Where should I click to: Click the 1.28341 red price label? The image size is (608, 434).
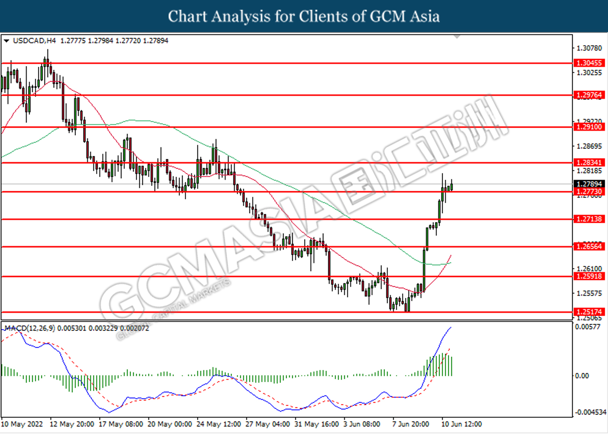click(589, 162)
